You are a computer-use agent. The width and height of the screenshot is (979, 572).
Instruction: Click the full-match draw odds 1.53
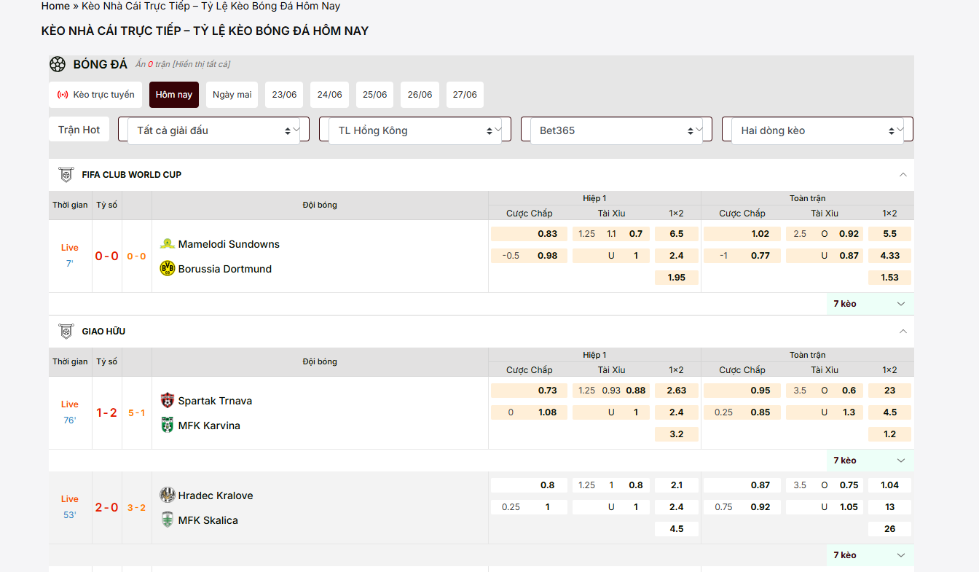point(889,278)
